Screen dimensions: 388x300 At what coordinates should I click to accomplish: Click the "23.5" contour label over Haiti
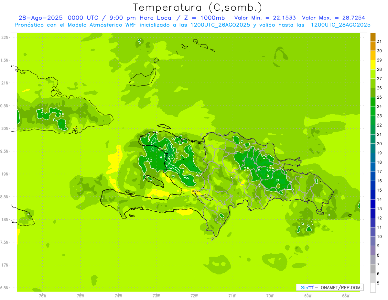(173, 157)
